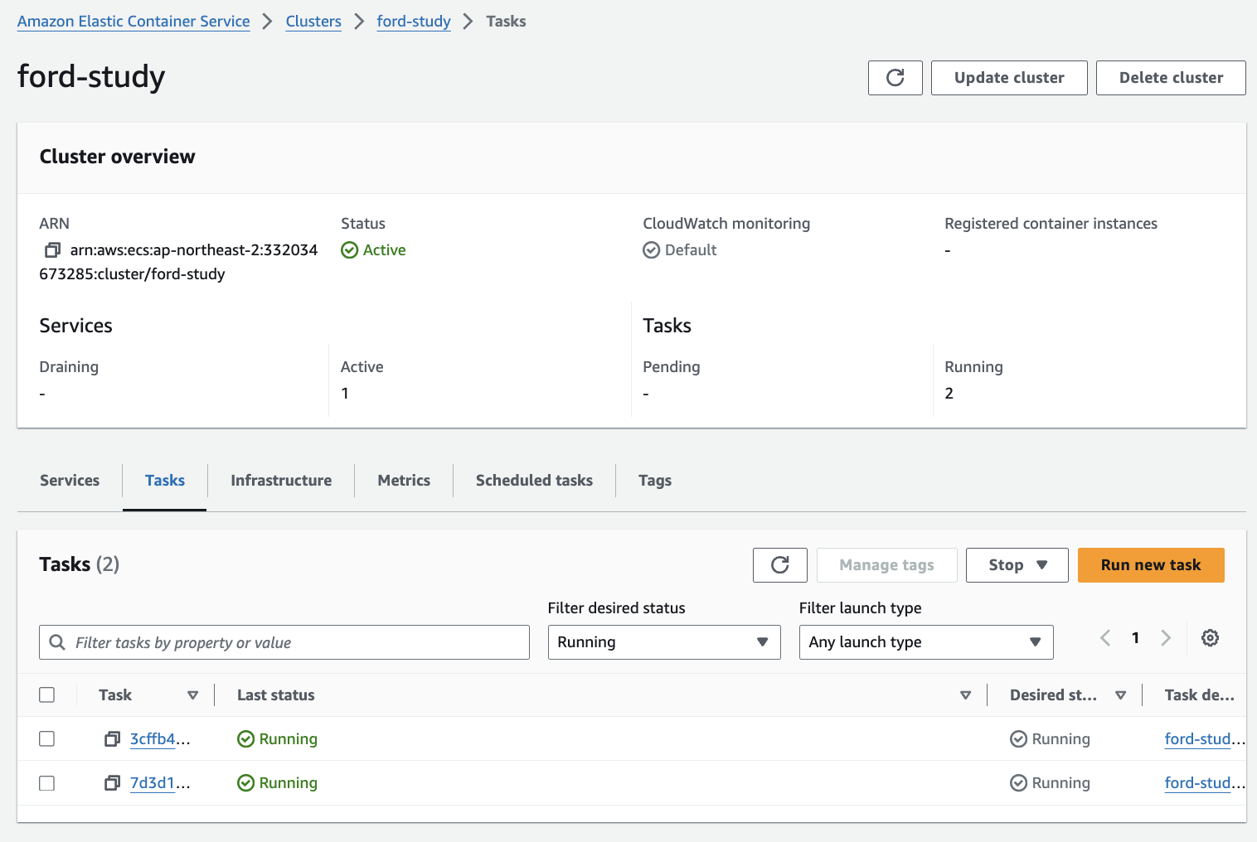Open the Filter launch type dropdown
The height and width of the screenshot is (842, 1257).
coord(926,642)
